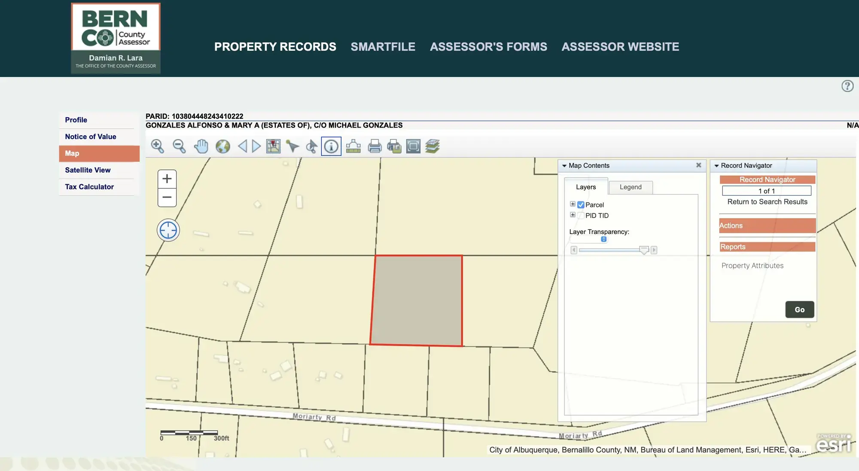The width and height of the screenshot is (859, 471).
Task: Expand the Parcel layer tree node
Action: (573, 204)
